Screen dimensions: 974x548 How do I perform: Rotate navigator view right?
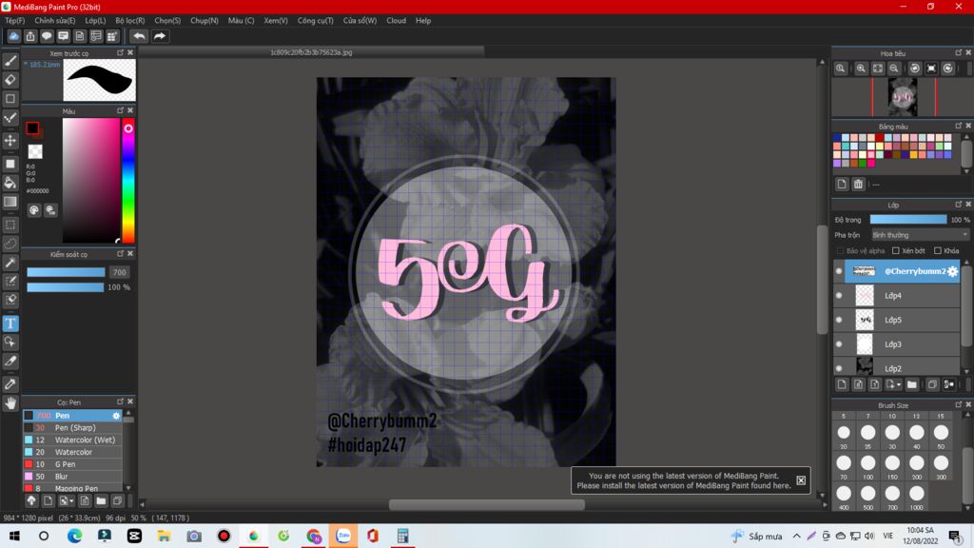tap(948, 68)
